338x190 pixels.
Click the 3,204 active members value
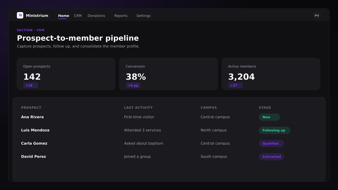[241, 77]
